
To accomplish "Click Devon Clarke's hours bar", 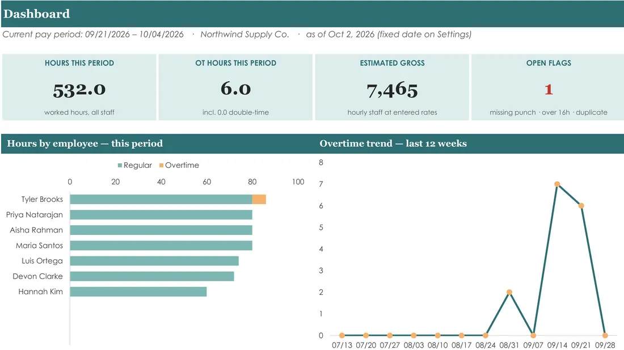I will pyautogui.click(x=152, y=276).
